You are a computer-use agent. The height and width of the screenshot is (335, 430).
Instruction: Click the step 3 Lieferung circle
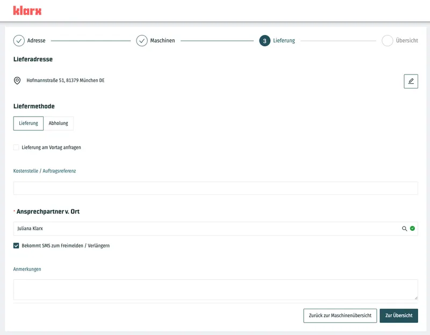(264, 41)
